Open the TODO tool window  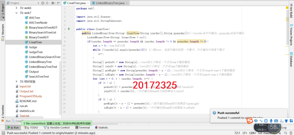coord(31,128)
